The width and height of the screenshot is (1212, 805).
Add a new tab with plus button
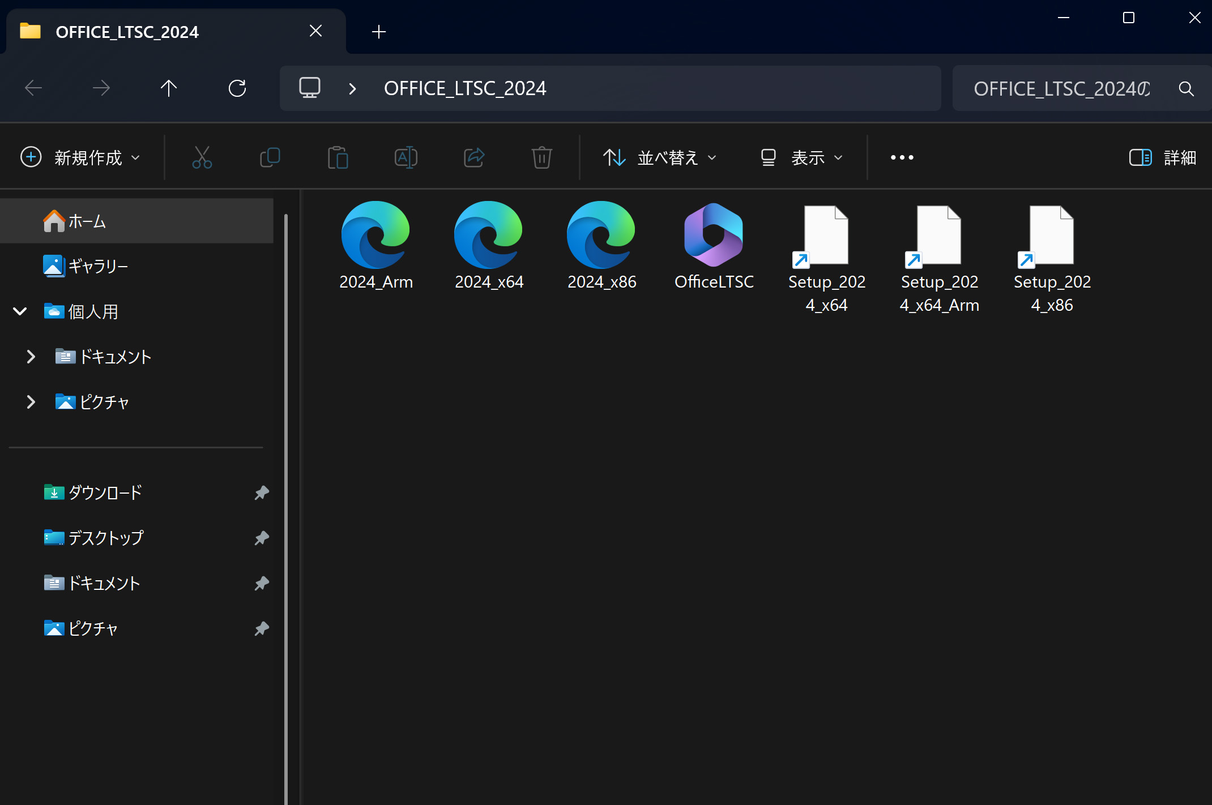pos(378,32)
